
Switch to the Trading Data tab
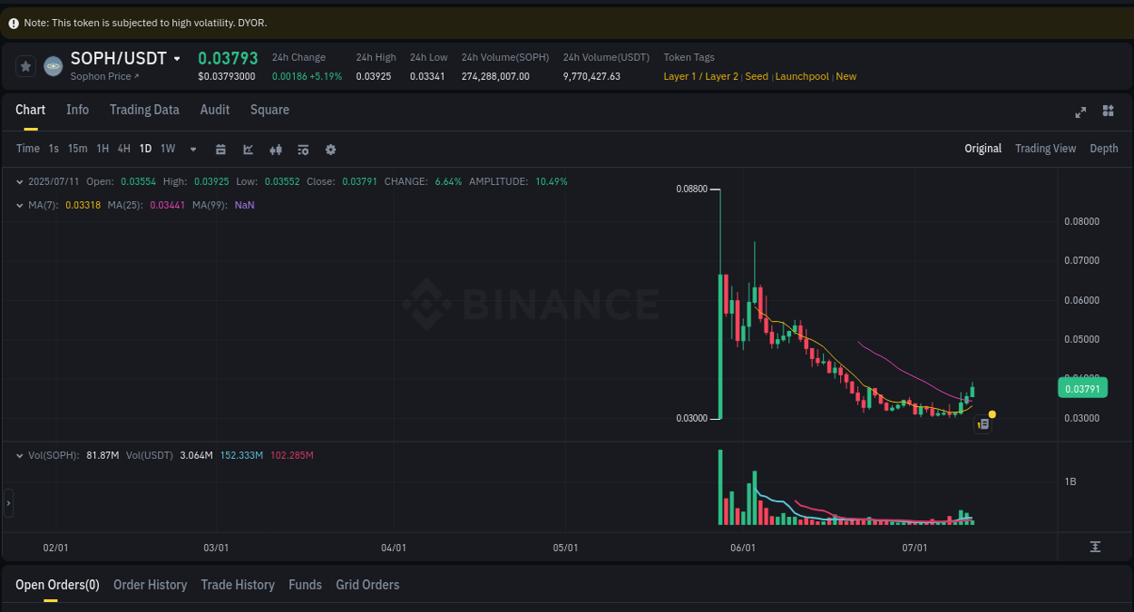click(x=144, y=110)
